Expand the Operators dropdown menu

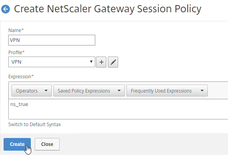click(x=32, y=91)
